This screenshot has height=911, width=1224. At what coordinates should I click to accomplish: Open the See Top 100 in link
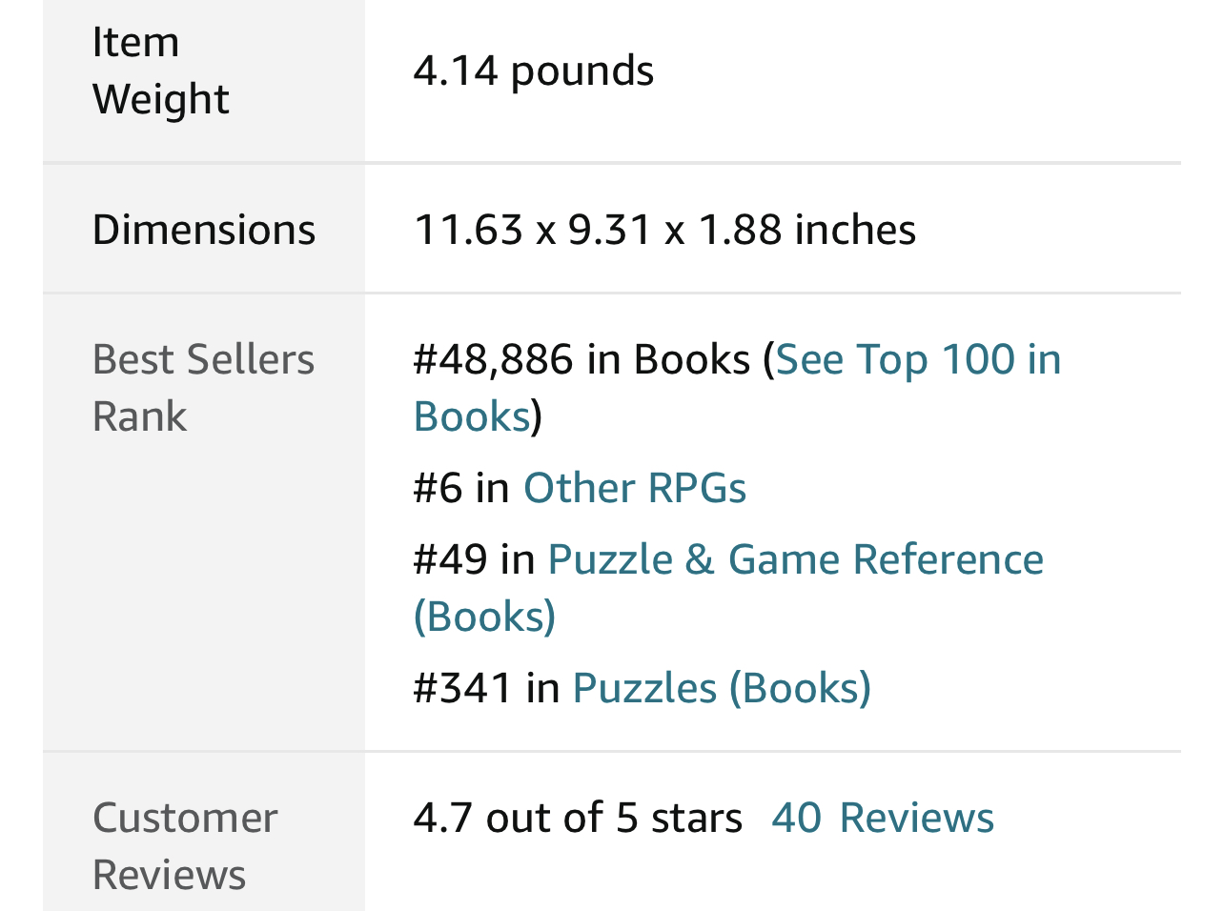click(918, 360)
